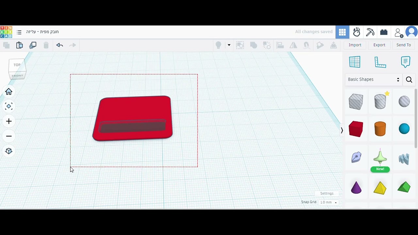Screen dimensions: 418x235
Task: Click the Send To button
Action: click(x=404, y=45)
